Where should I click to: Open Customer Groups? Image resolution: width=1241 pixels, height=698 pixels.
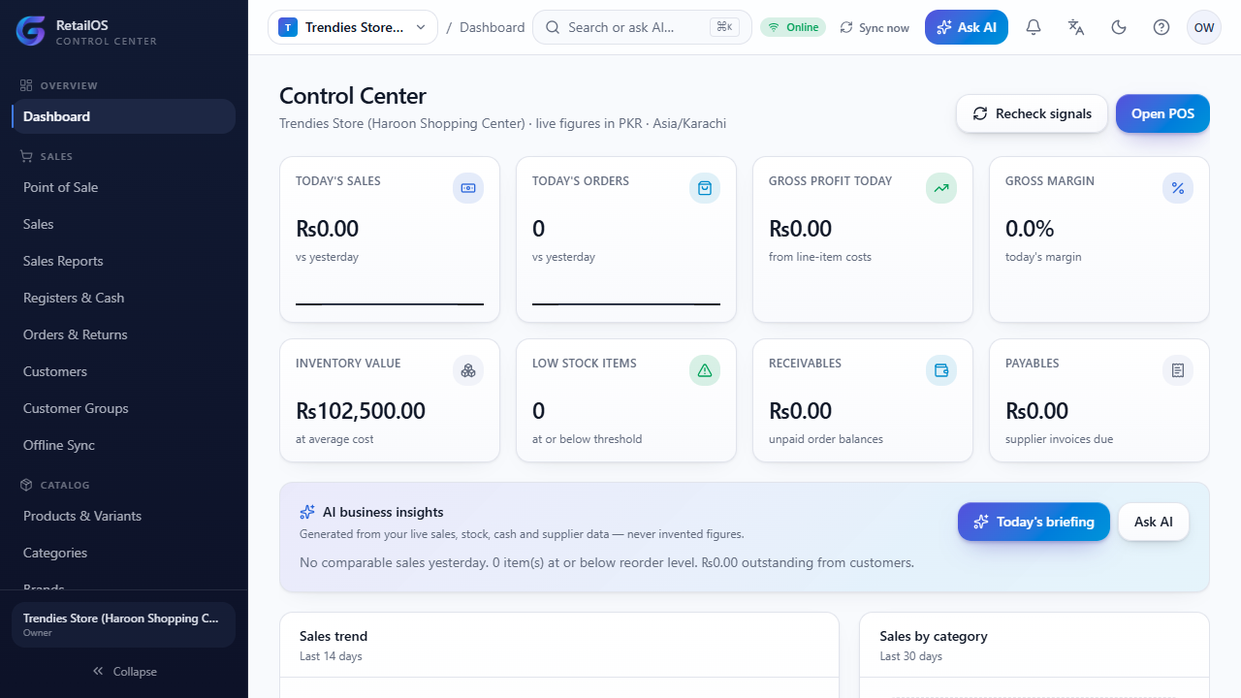[123, 408]
